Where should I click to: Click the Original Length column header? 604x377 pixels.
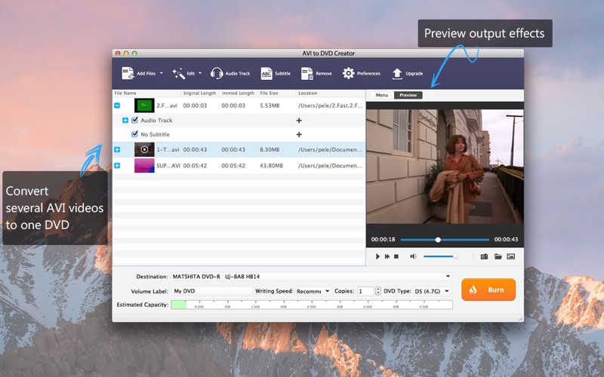[x=200, y=93]
